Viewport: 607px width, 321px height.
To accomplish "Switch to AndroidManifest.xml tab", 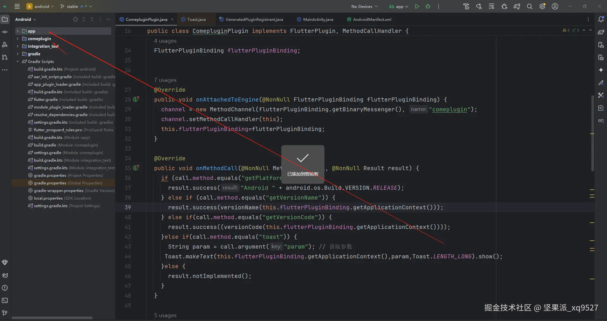I will (x=369, y=19).
